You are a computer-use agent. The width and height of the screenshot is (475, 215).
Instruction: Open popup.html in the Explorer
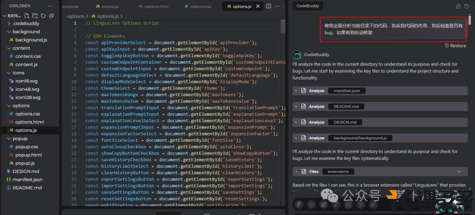(29, 155)
